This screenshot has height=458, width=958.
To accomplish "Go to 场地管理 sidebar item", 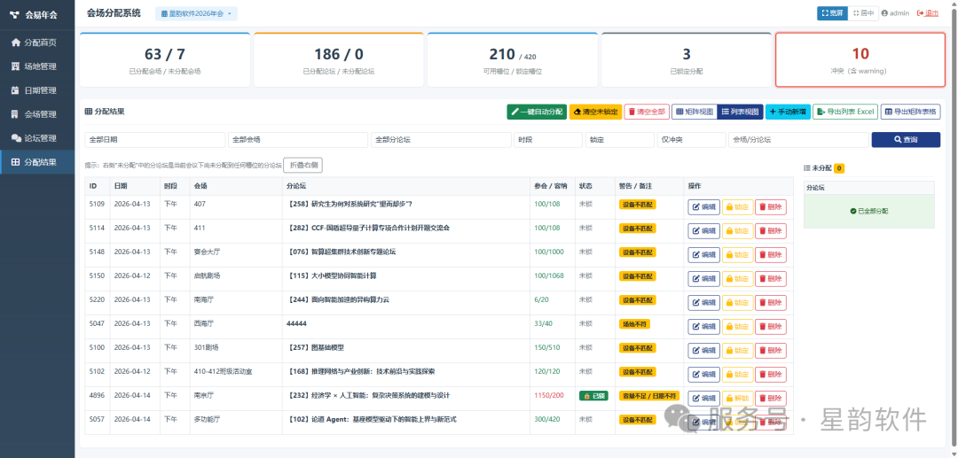I will pyautogui.click(x=37, y=66).
